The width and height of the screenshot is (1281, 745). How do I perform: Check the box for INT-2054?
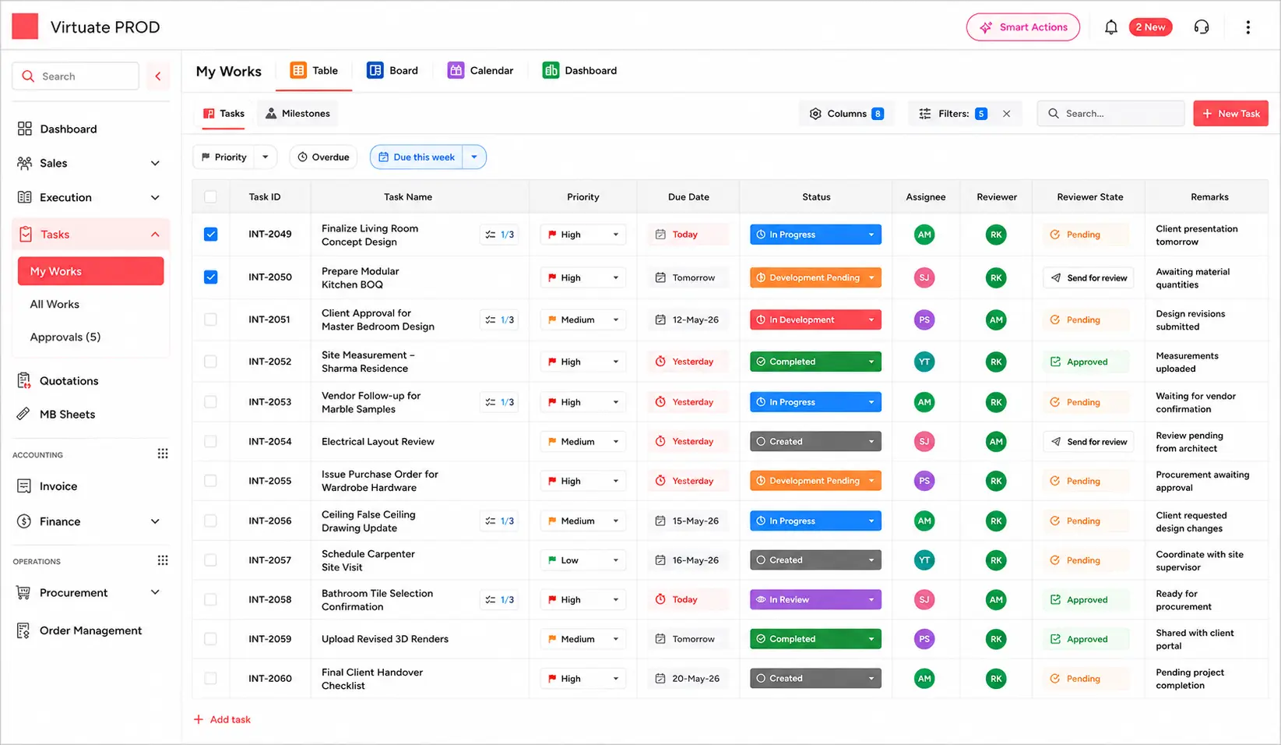tap(210, 441)
